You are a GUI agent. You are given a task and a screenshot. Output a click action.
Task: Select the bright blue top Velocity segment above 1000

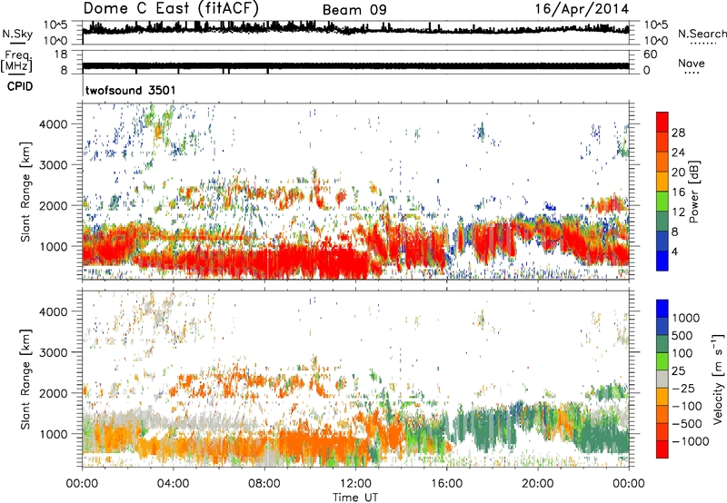(662, 309)
